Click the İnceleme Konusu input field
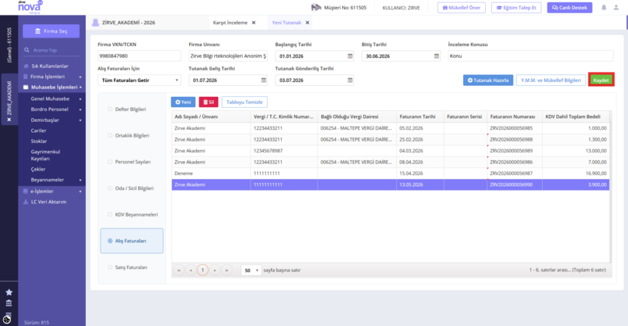Screen dimensions: 628x326 point(530,56)
